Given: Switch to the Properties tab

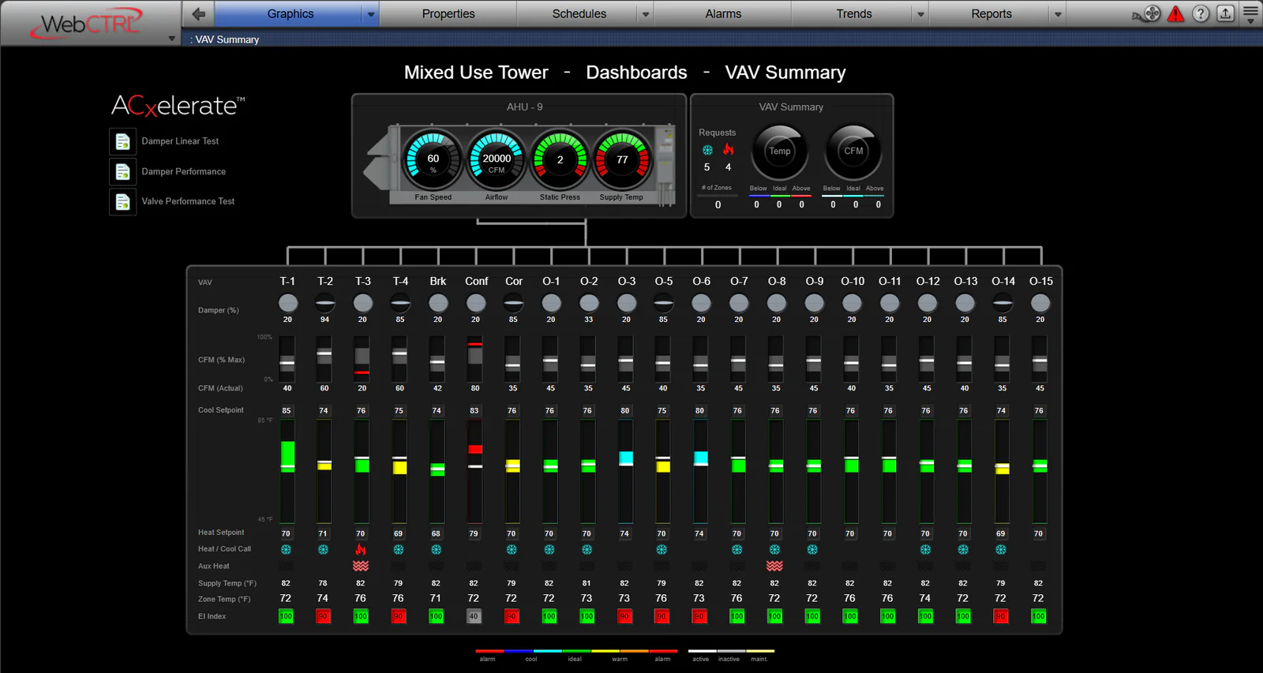Looking at the screenshot, I should pyautogui.click(x=448, y=13).
